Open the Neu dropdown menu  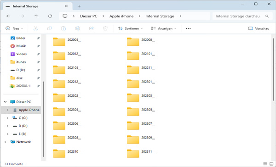pos(14,28)
